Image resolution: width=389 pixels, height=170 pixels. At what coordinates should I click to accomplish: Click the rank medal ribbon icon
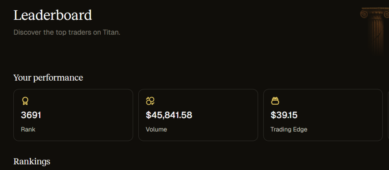[25, 101]
